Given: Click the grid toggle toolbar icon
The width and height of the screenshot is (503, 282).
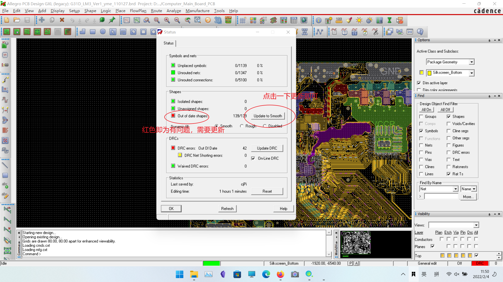Looking at the screenshot, I should coord(243,20).
